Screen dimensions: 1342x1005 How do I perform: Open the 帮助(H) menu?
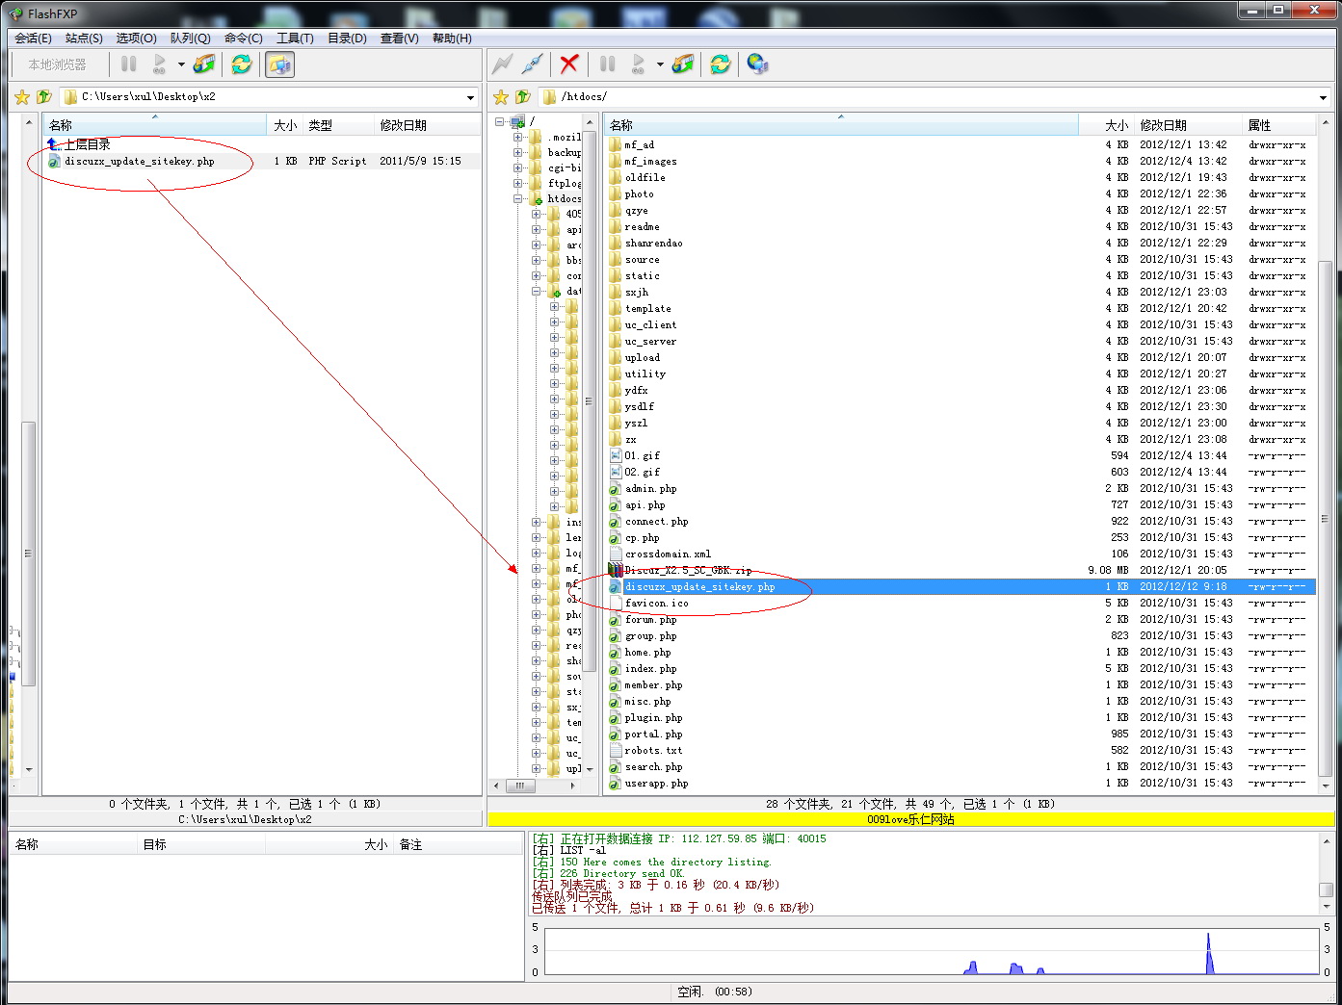coord(452,39)
